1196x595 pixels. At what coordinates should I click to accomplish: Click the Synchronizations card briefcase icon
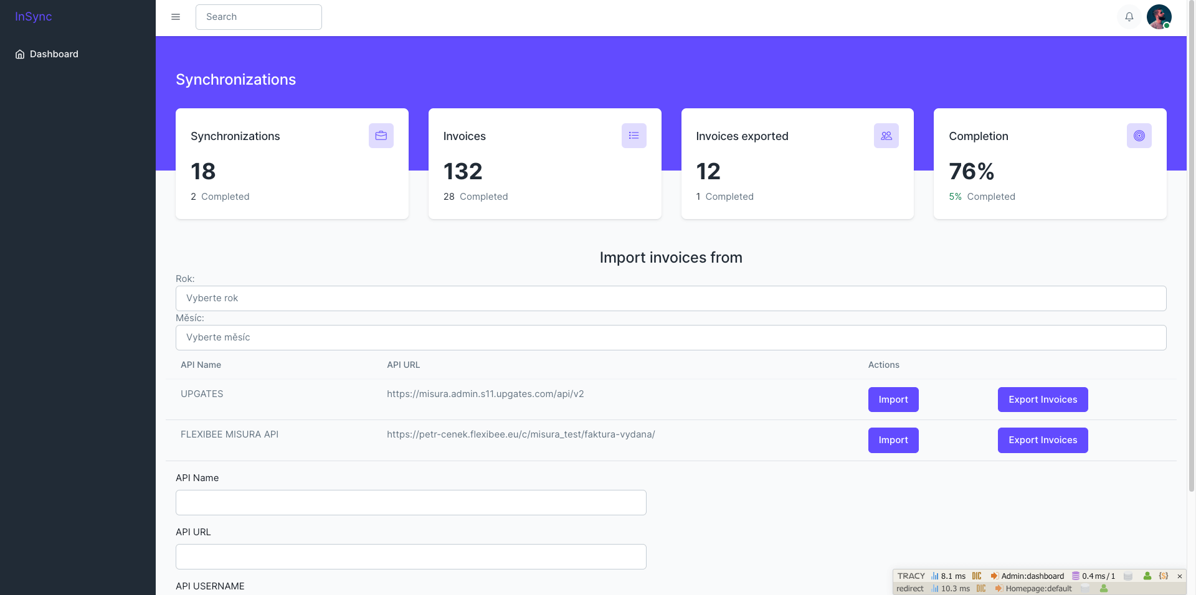pos(381,136)
